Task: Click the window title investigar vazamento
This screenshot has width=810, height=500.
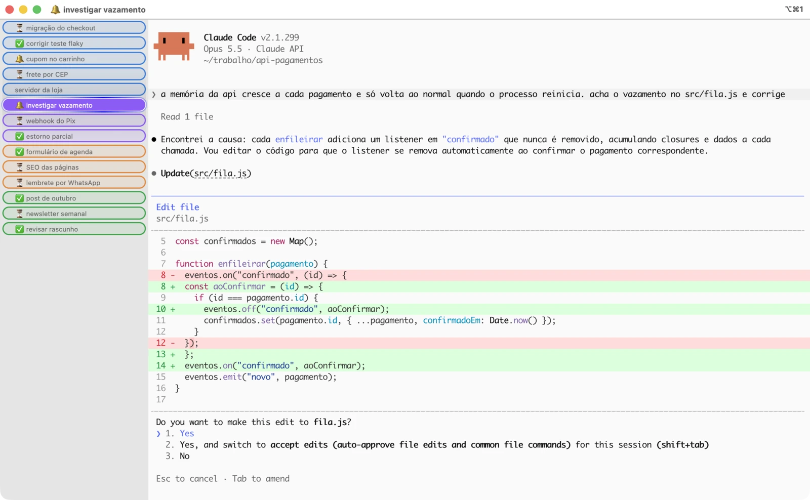Action: tap(104, 10)
